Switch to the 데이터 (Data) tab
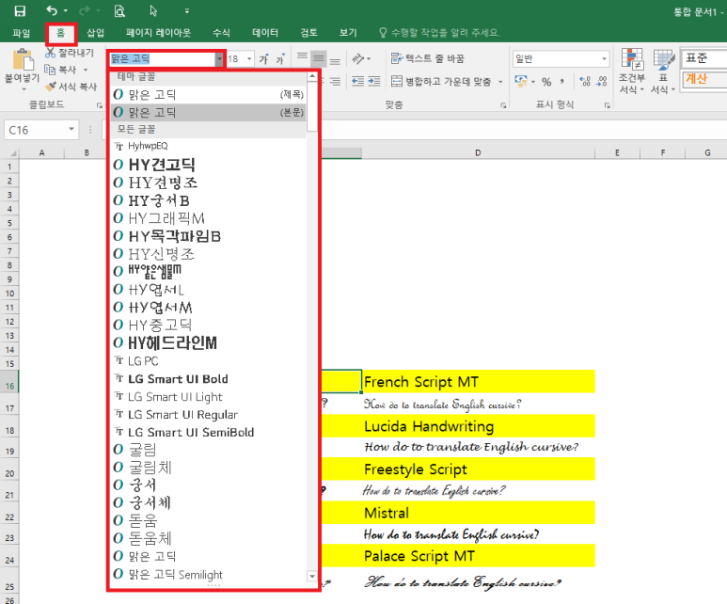The height and width of the screenshot is (604, 727). (x=265, y=33)
